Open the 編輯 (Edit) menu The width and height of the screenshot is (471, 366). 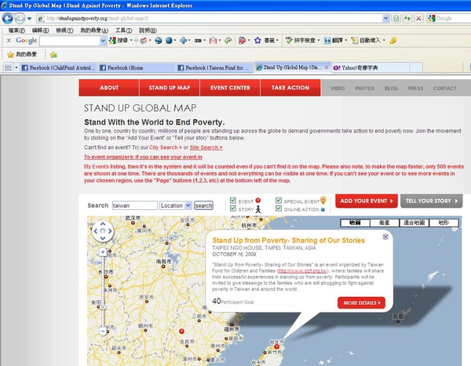click(40, 31)
